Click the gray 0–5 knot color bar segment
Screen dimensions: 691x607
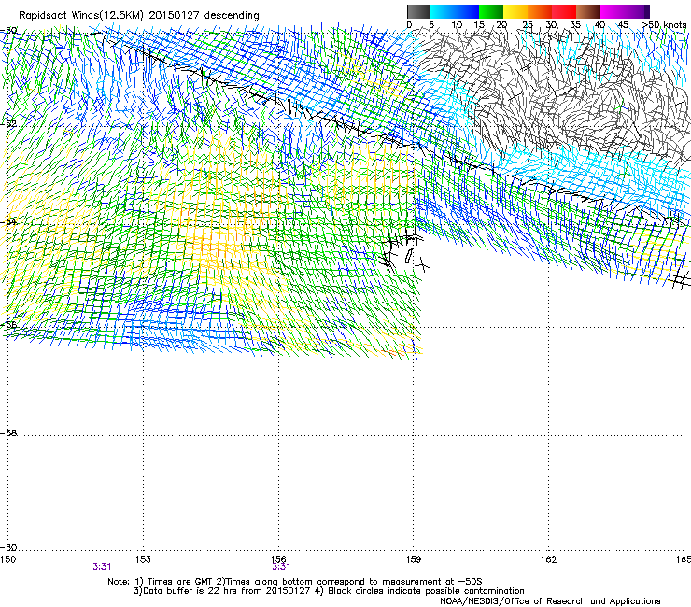tap(418, 11)
